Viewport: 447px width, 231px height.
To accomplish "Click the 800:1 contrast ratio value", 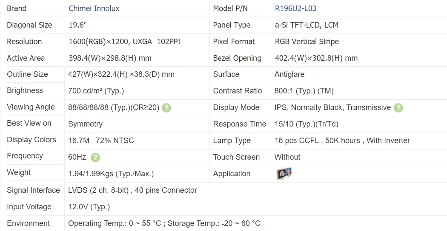I will coord(304,91).
